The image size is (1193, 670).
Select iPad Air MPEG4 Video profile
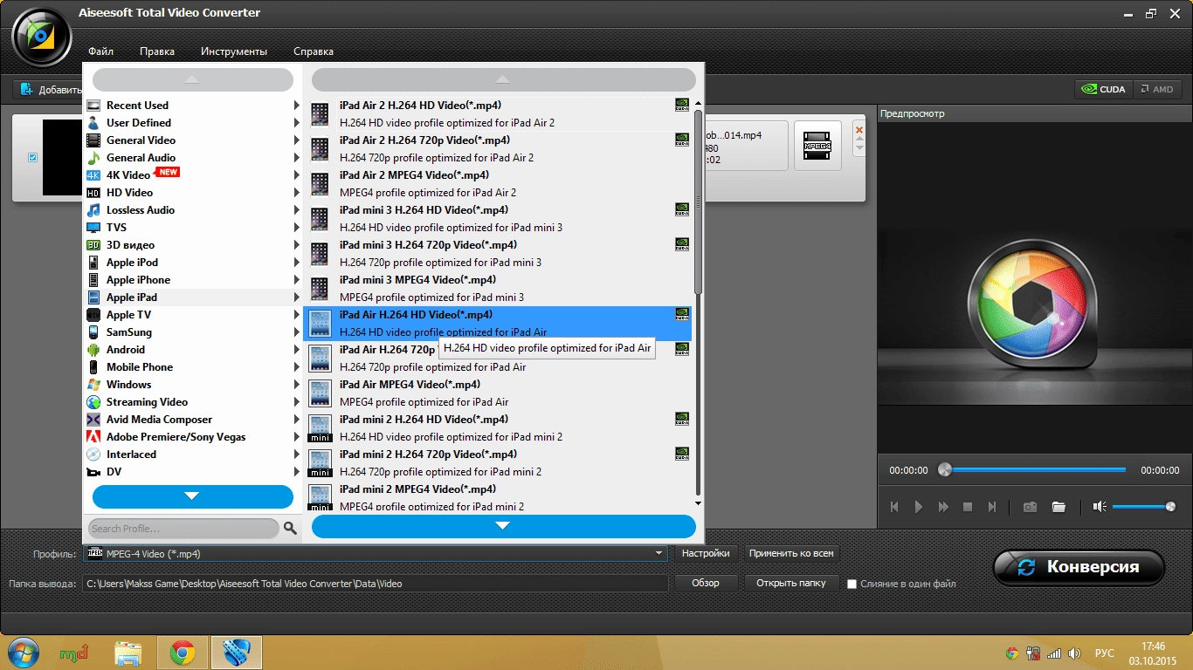tap(497, 393)
